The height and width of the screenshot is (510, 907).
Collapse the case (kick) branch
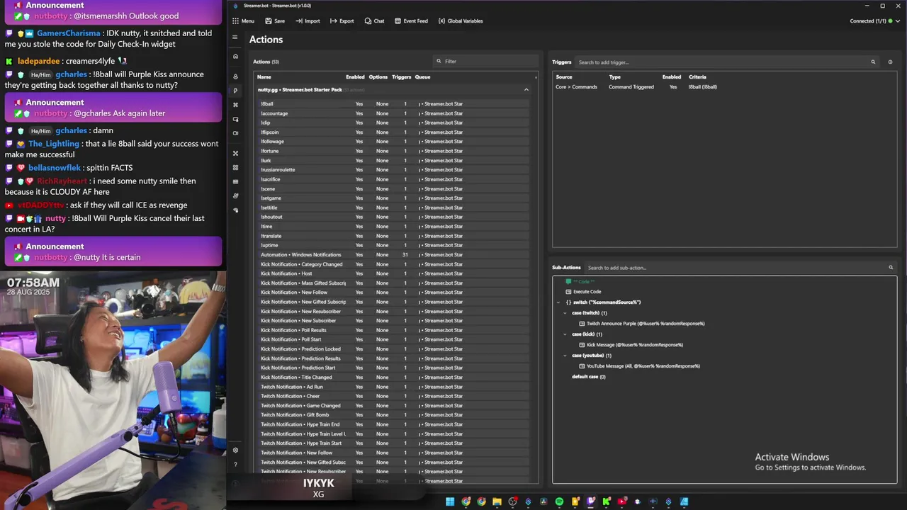click(565, 334)
